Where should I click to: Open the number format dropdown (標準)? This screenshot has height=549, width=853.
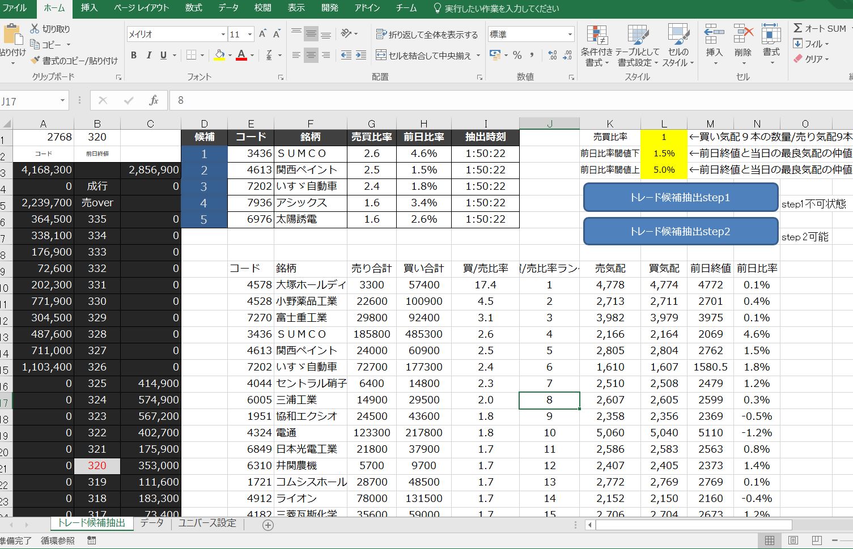click(x=570, y=35)
